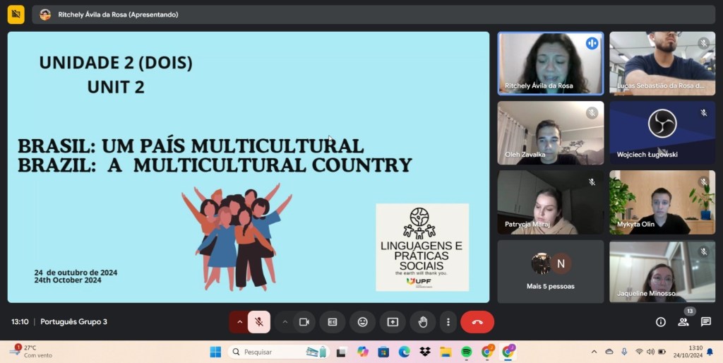Leave the call with the red button

[x=477, y=322]
